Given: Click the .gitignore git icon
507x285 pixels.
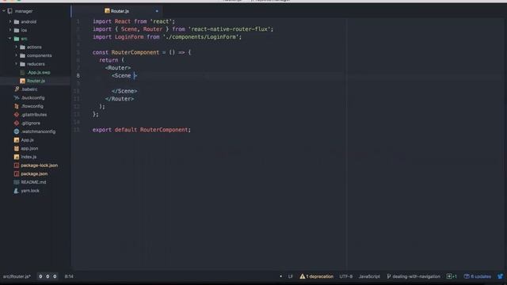Looking at the screenshot, I should [x=17, y=123].
